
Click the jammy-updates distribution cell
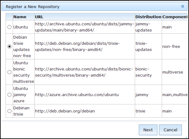coord(148,27)
